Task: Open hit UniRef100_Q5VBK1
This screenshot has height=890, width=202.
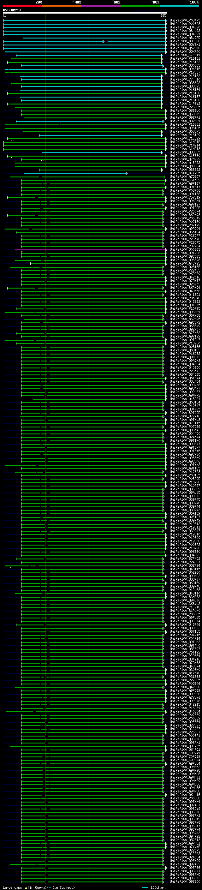Action: point(185,45)
